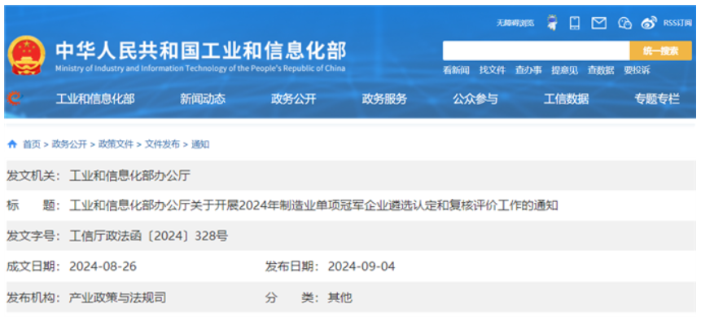Click 无障碍浏览 accessibility link

[515, 24]
